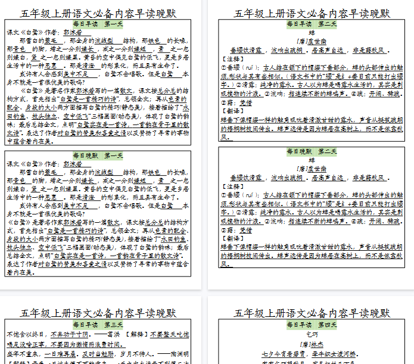Screen dimensions: 414x364
Task: Click the page title above the 第二天 section
Action: point(312,13)
